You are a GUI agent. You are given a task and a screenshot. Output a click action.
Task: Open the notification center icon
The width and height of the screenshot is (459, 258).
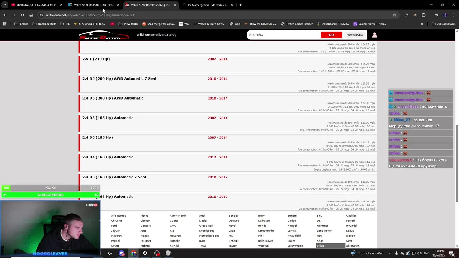pos(451,253)
